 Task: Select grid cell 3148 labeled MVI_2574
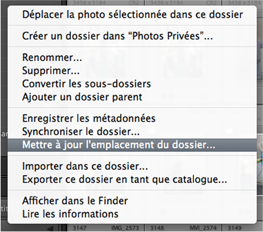183,228
